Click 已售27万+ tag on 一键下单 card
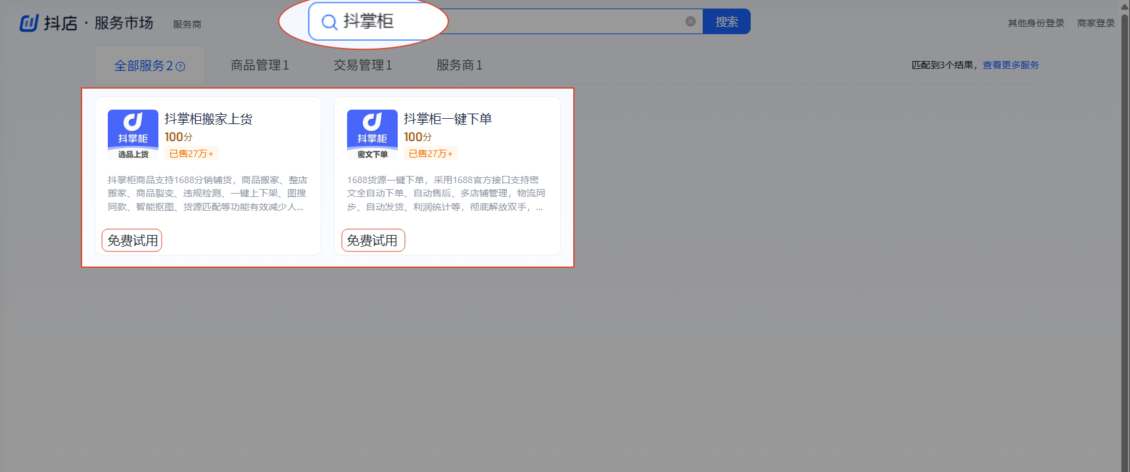 431,154
